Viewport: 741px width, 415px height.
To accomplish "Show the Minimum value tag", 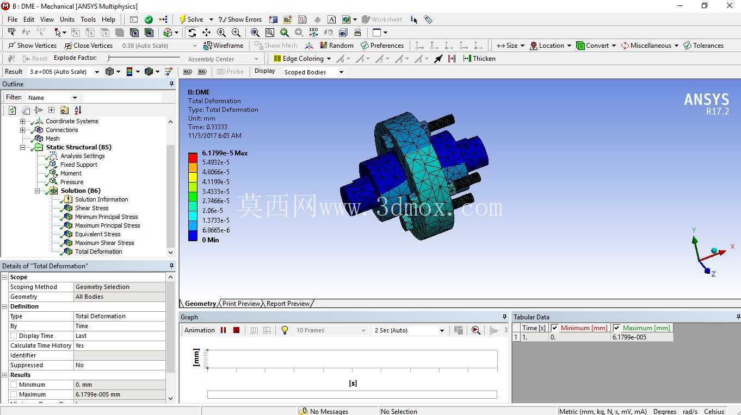I will (203, 72).
